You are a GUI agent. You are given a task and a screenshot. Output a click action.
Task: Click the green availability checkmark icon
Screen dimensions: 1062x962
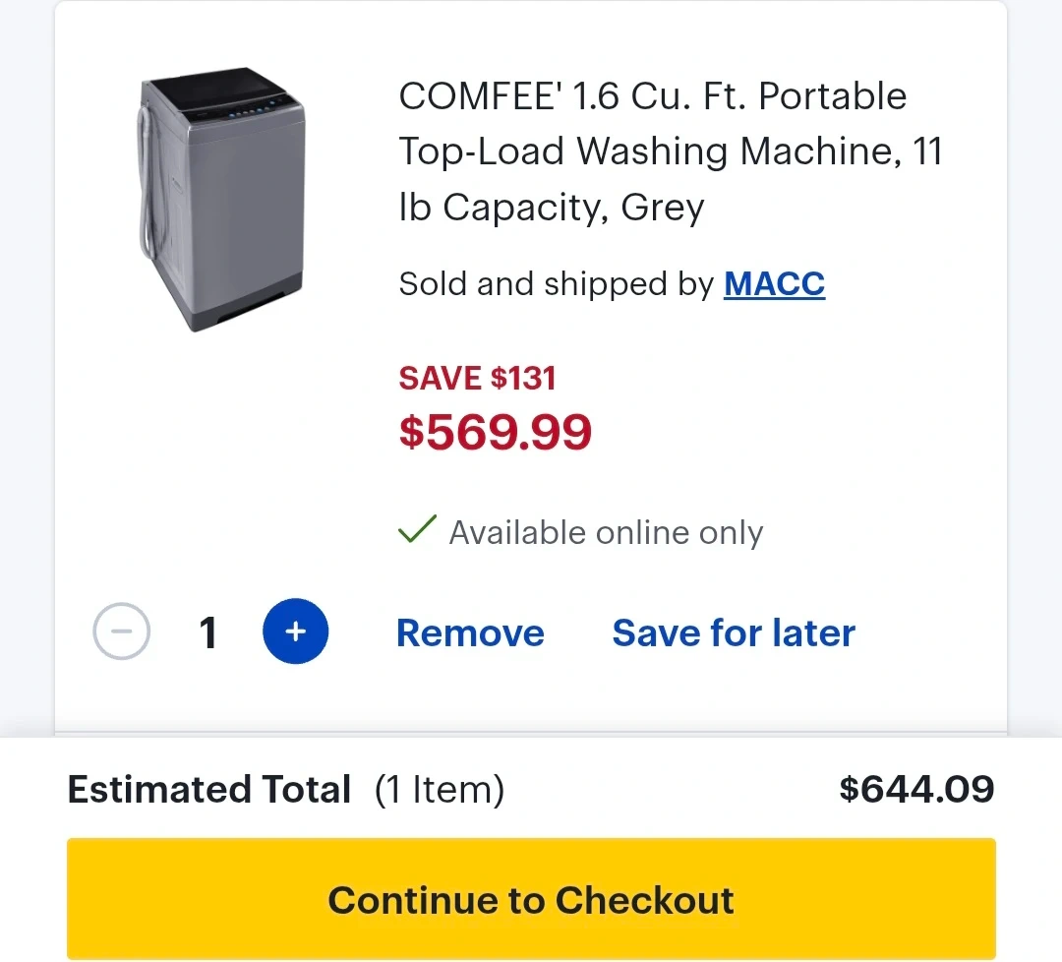pyautogui.click(x=417, y=530)
